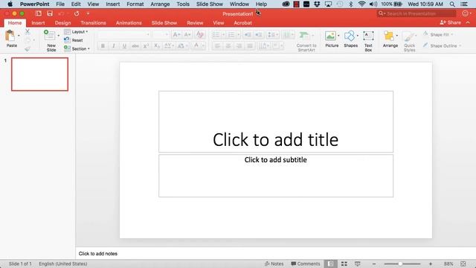Toggle Center alignment paragraph button
476x268 pixels.
228,46
